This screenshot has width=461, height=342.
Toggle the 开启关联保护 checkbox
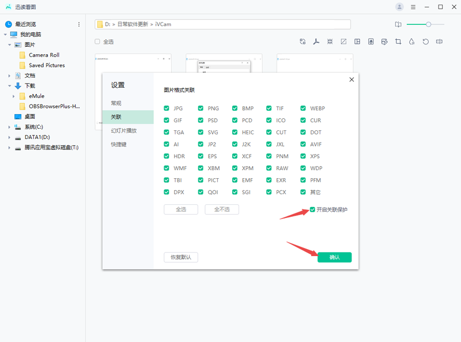click(x=312, y=209)
